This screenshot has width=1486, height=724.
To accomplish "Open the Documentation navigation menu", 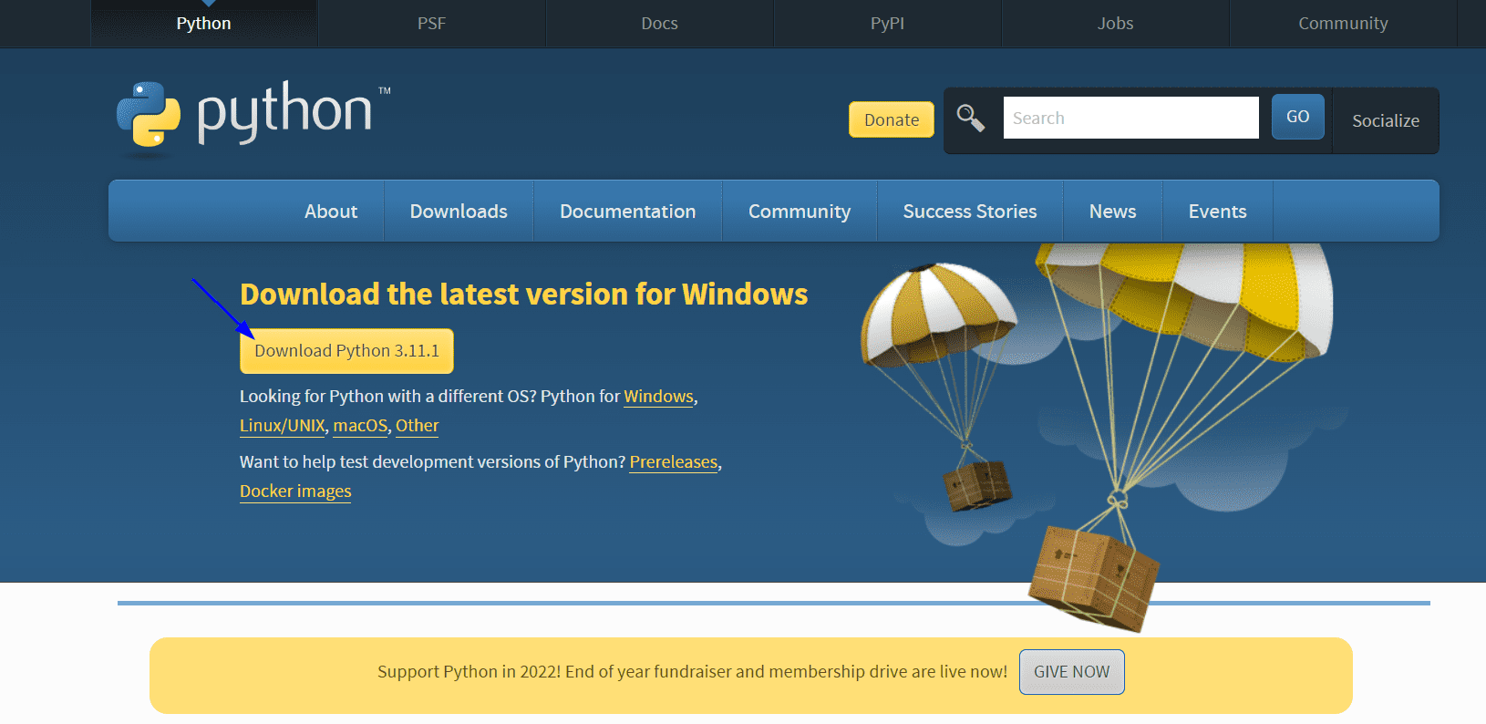I will click(x=627, y=212).
